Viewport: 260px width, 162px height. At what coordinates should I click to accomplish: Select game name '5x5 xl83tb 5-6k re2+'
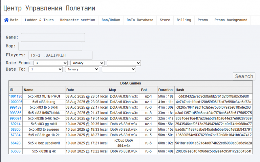click(44, 118)
